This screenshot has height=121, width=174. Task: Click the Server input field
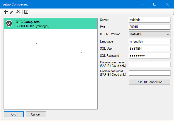pyautogui.click(x=150, y=20)
